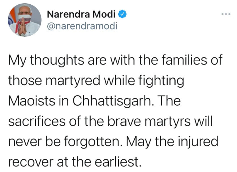This screenshot has height=172, width=237.
Task: Click the blue verified checkmark badge
Action: [x=122, y=14]
